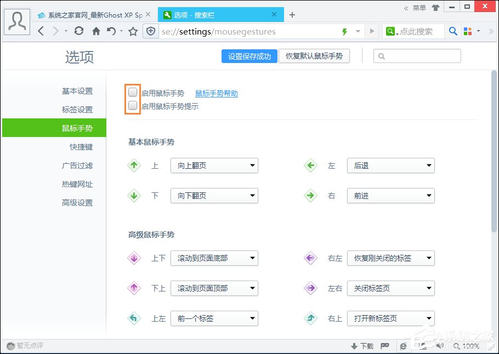Screen dimensions: 499x354
Task: Mute browser audio with the speaker icon
Action: pos(439,346)
